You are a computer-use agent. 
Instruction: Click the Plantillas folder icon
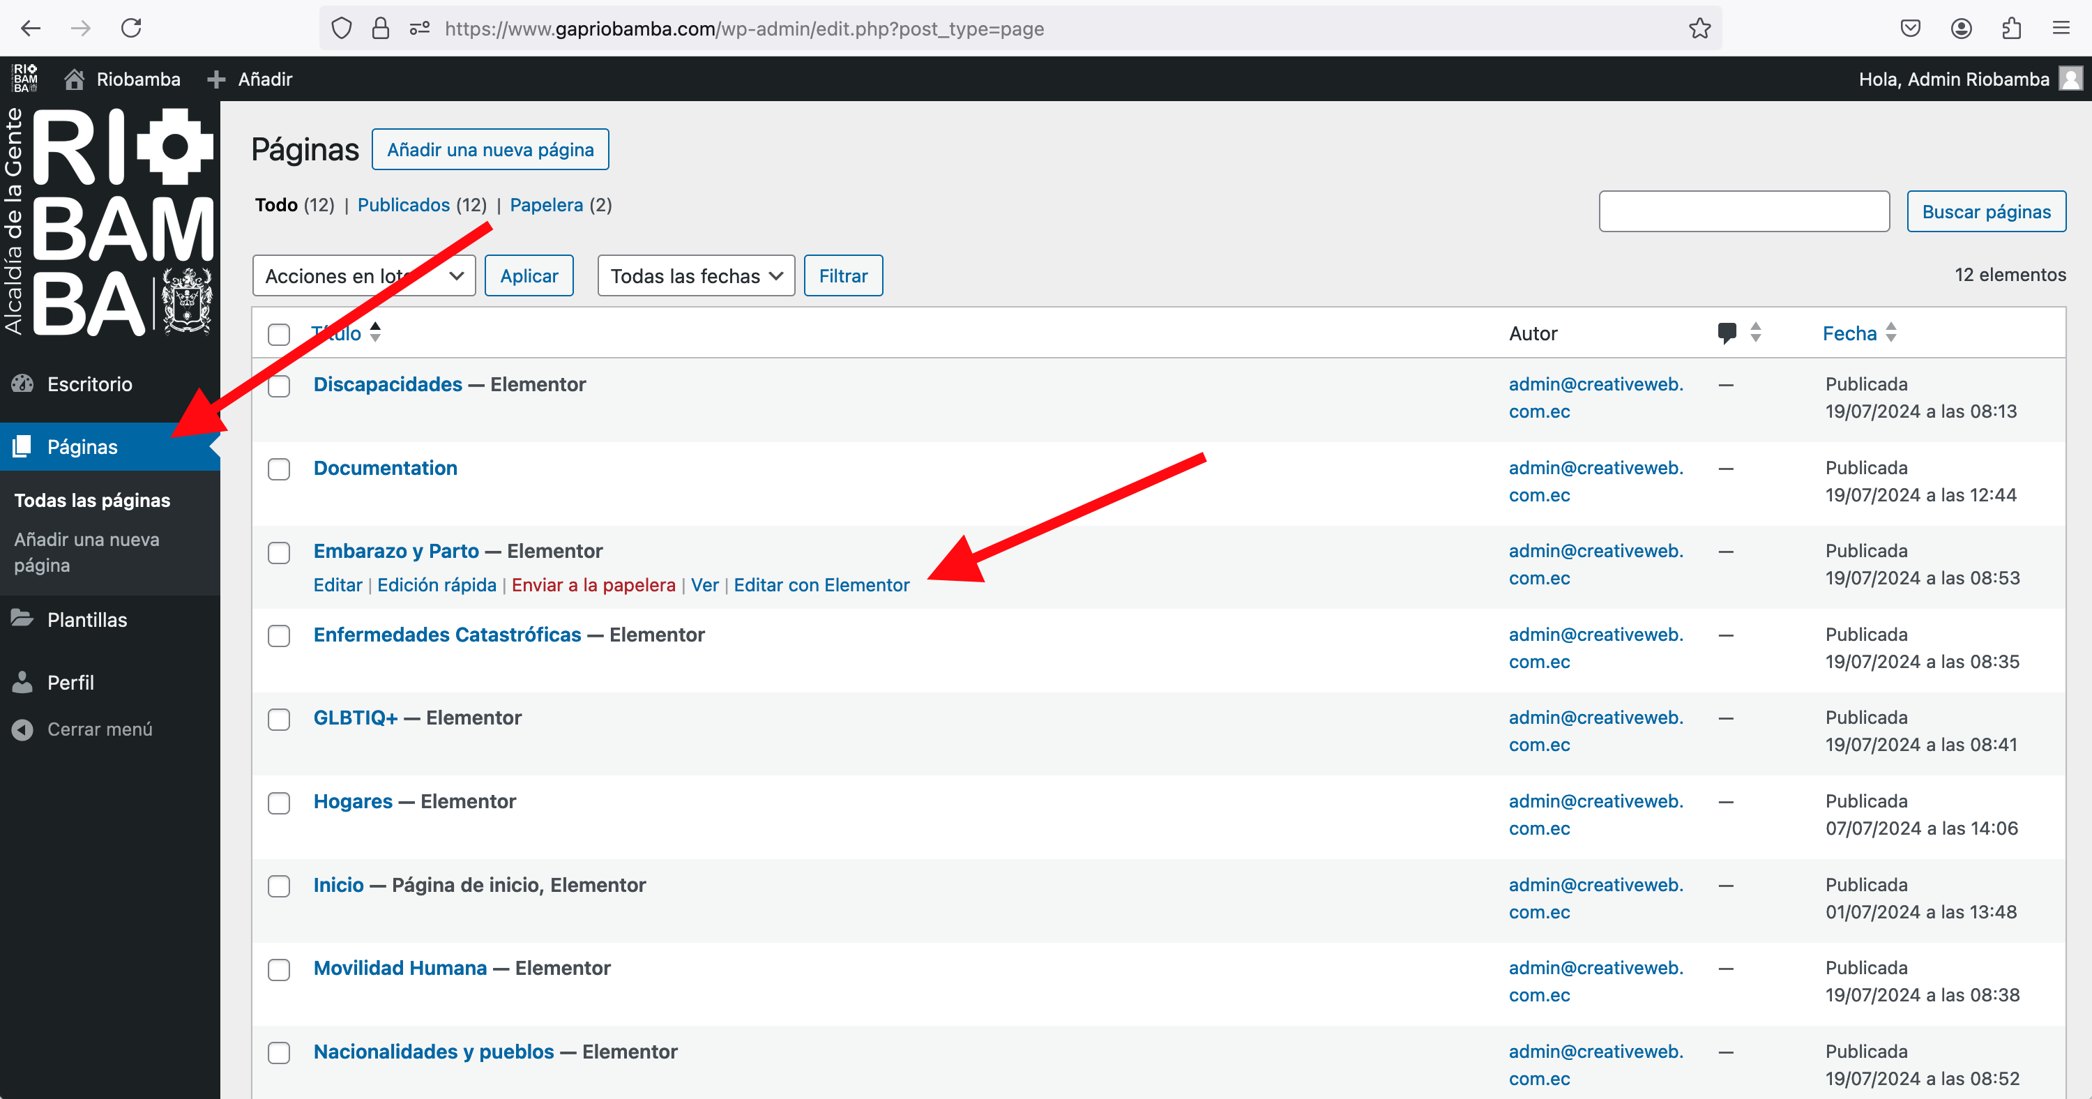[23, 619]
